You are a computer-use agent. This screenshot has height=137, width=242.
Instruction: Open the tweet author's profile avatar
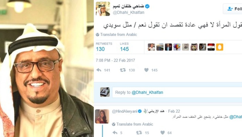click(x=103, y=9)
